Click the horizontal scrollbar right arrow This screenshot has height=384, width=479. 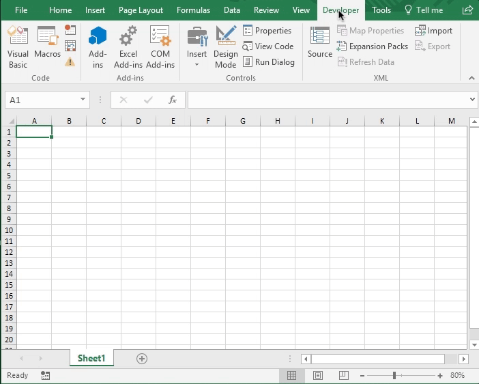(x=464, y=359)
